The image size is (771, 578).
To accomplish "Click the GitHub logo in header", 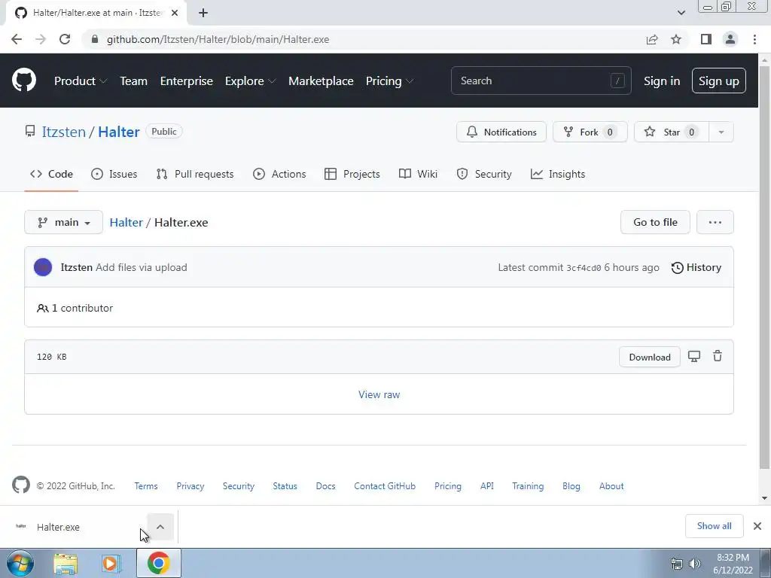I will [x=23, y=81].
